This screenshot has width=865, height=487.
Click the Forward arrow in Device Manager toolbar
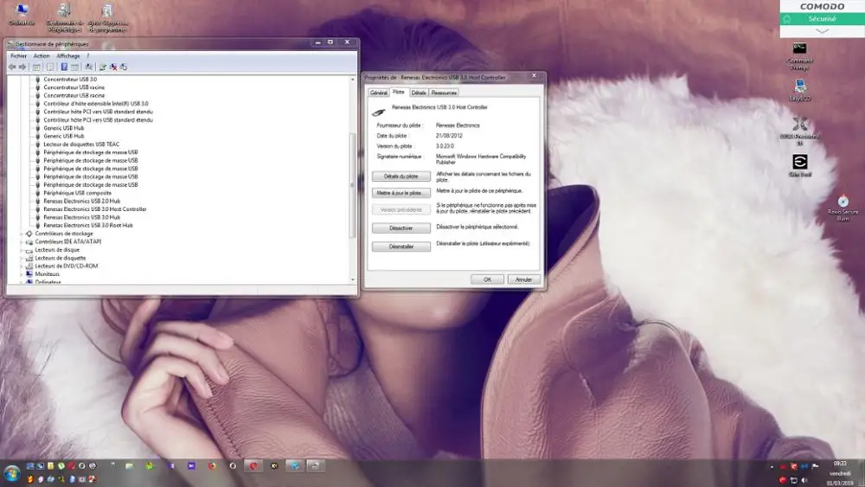pos(22,67)
